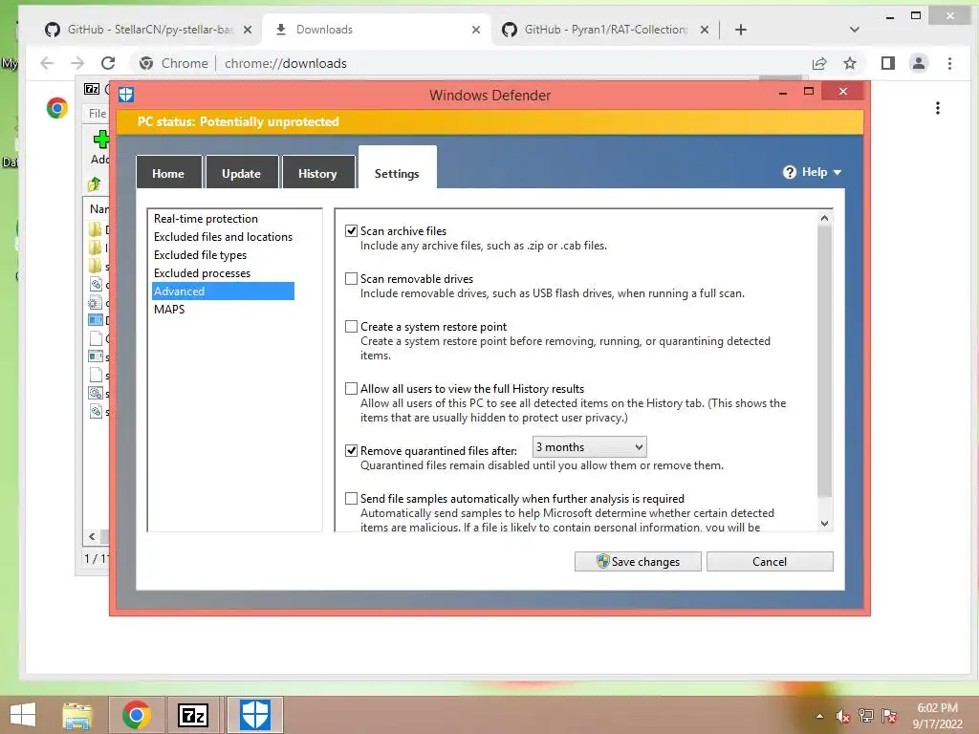979x734 pixels.
Task: Click the Chrome share page icon
Action: pos(819,63)
